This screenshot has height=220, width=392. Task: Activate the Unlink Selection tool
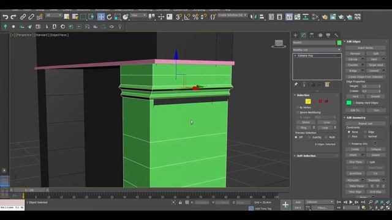pyautogui.click(x=31, y=17)
